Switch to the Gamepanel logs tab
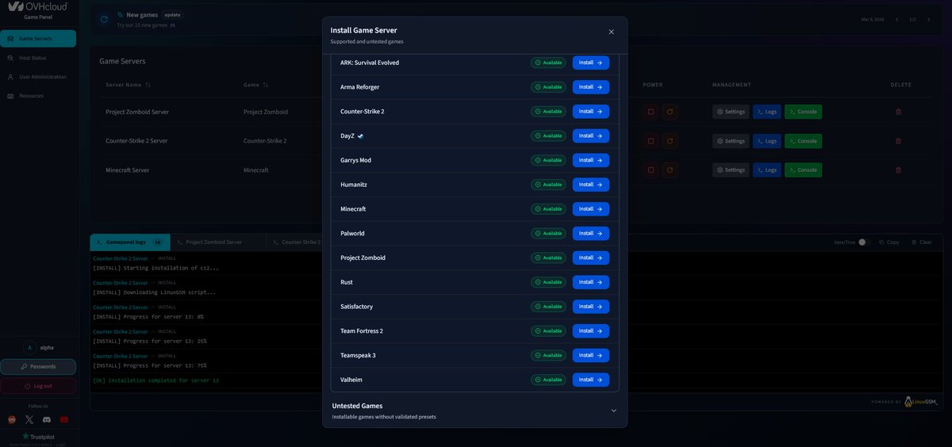This screenshot has height=447, width=952. [129, 242]
